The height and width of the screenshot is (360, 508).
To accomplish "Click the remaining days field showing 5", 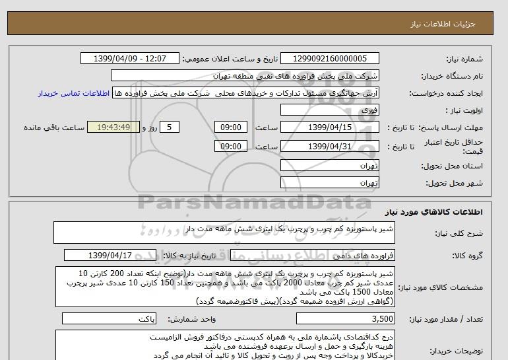I will 169,127.
